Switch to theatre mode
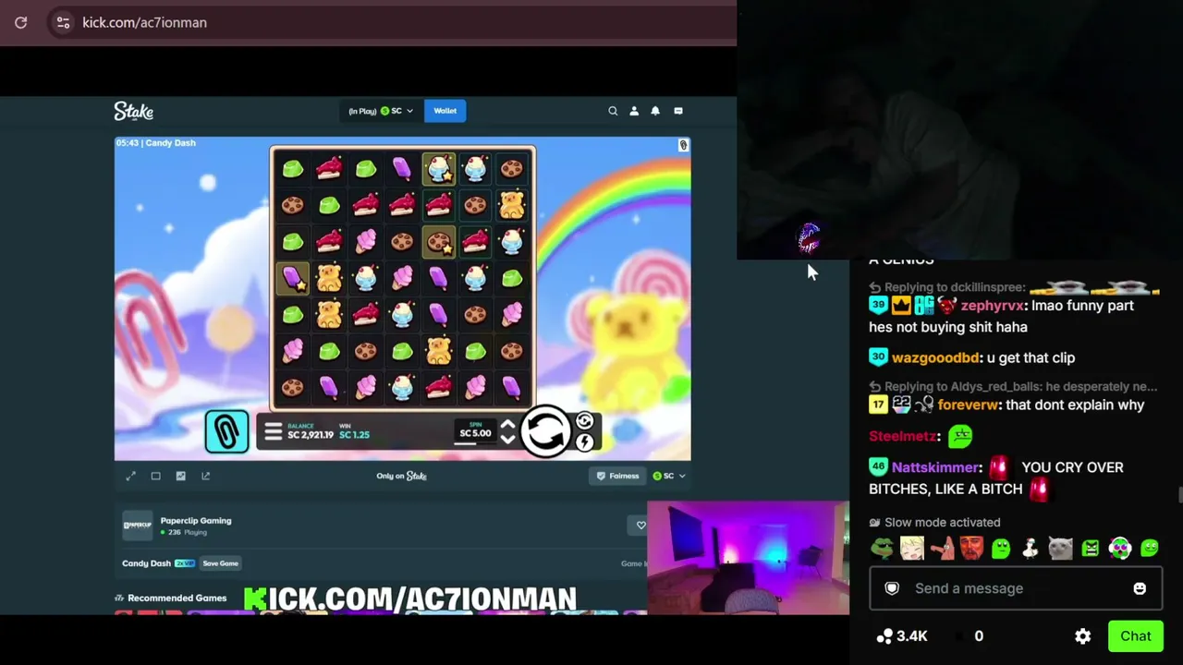 [x=155, y=476]
